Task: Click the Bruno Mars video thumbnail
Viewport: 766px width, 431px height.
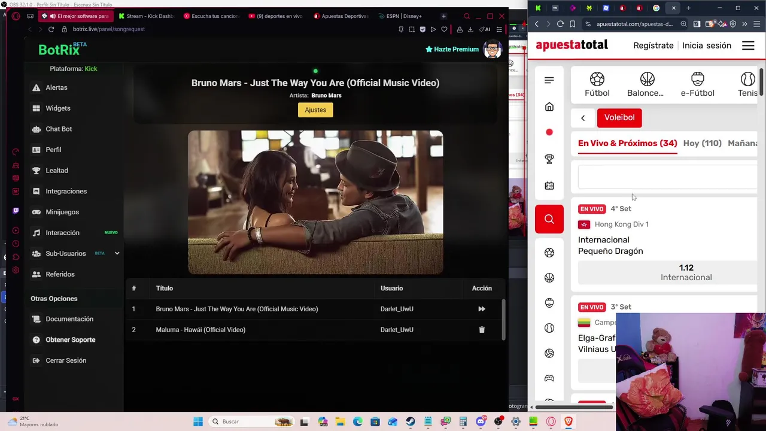Action: [315, 202]
